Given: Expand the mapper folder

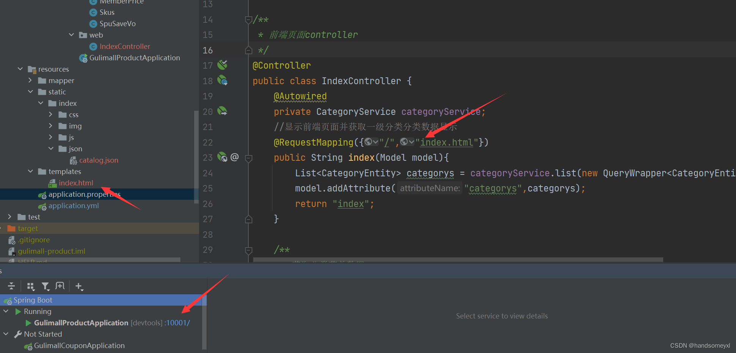Looking at the screenshot, I should 31,80.
